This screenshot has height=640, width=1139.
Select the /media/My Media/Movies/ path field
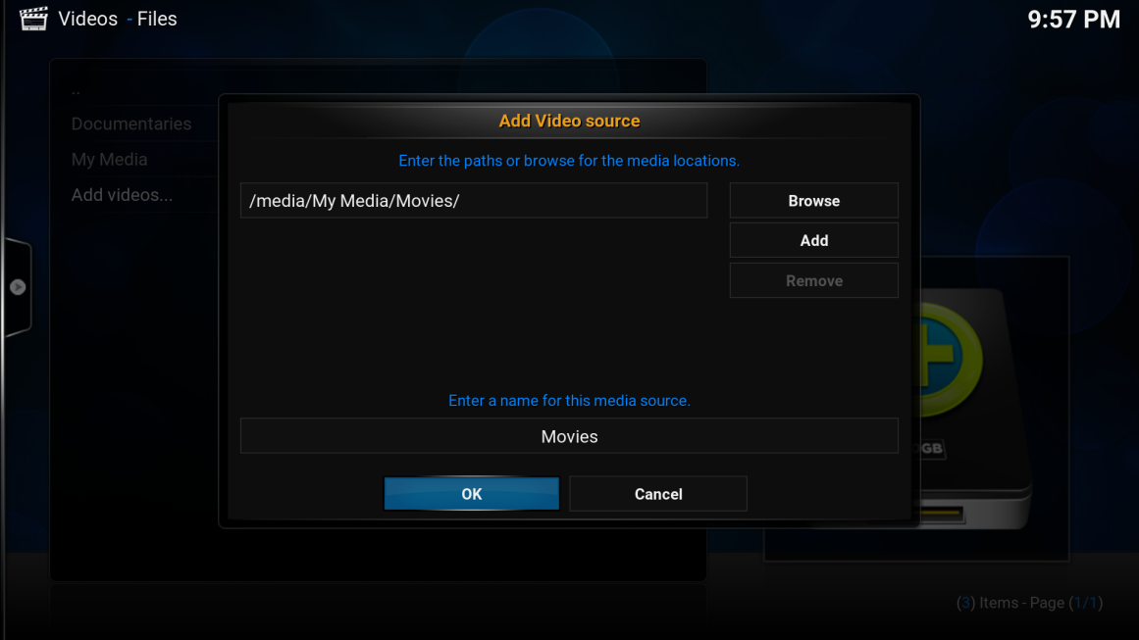coord(474,201)
